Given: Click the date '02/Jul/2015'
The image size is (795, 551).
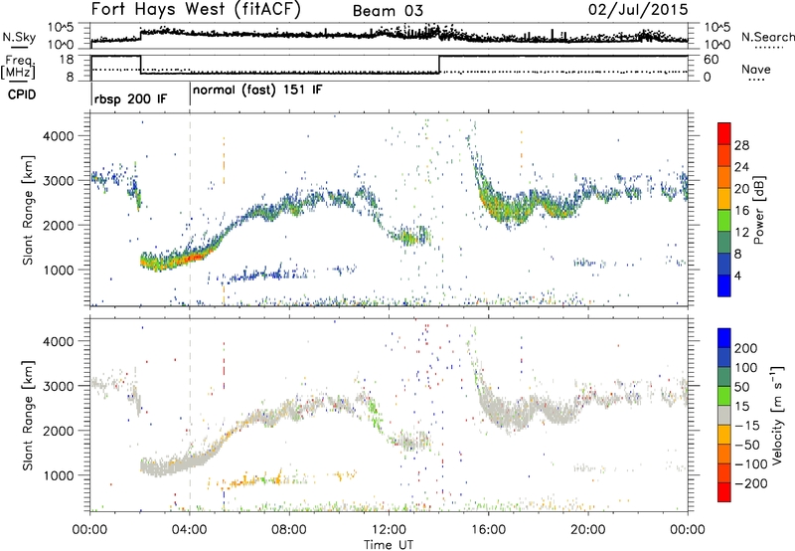Looking at the screenshot, I should (x=638, y=10).
